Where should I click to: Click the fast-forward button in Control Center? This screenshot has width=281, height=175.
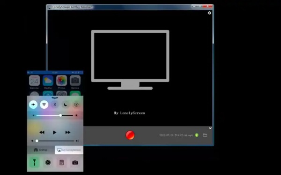click(x=68, y=133)
